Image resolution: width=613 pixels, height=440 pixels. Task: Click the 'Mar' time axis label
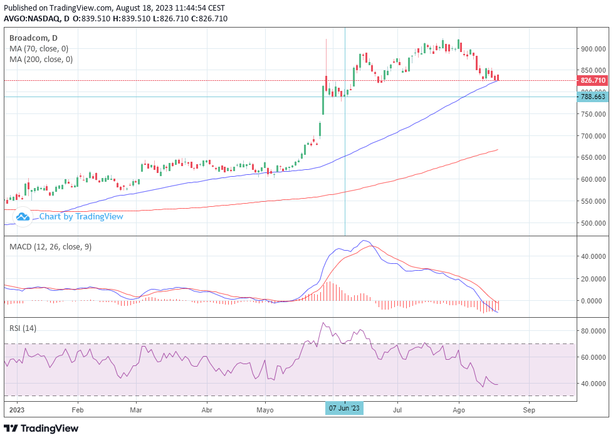coord(135,410)
